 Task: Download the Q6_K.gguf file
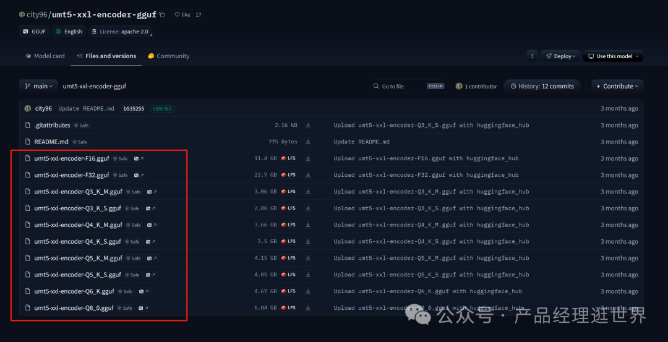coord(308,291)
